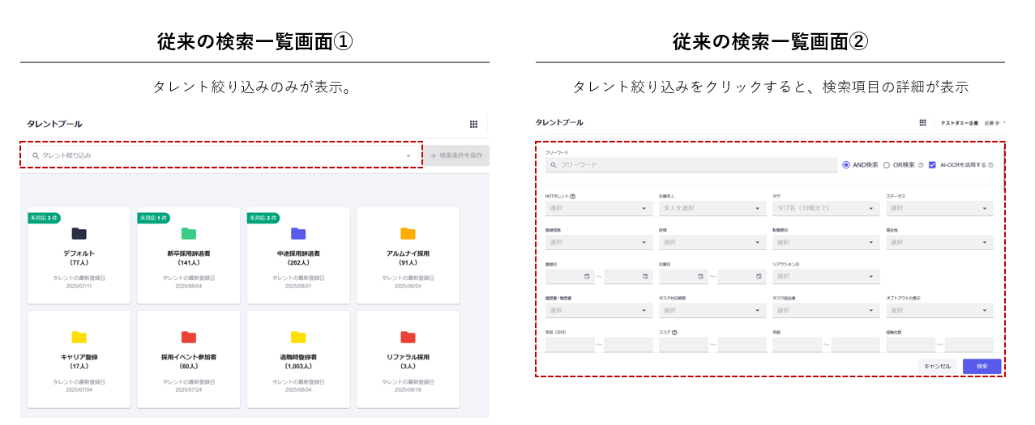Expand the タレント絞り込み search dropdown arrow

coord(408,155)
